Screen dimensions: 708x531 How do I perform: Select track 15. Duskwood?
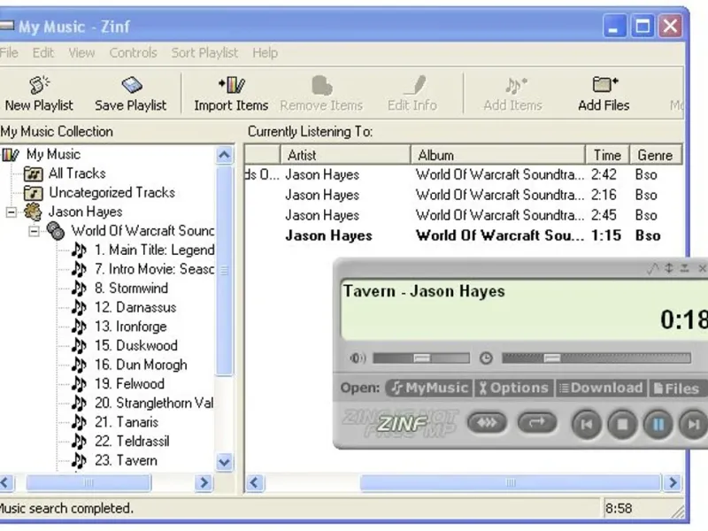pyautogui.click(x=136, y=345)
